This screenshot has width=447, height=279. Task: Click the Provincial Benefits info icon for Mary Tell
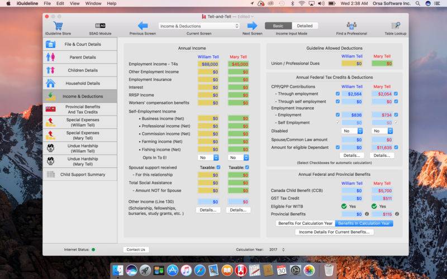tap(397, 214)
